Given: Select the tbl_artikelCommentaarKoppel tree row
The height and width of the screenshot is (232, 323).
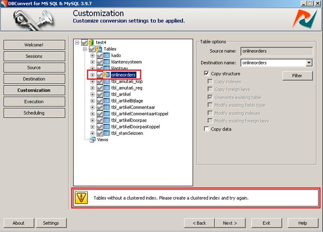Looking at the screenshot, I should click(140, 114).
